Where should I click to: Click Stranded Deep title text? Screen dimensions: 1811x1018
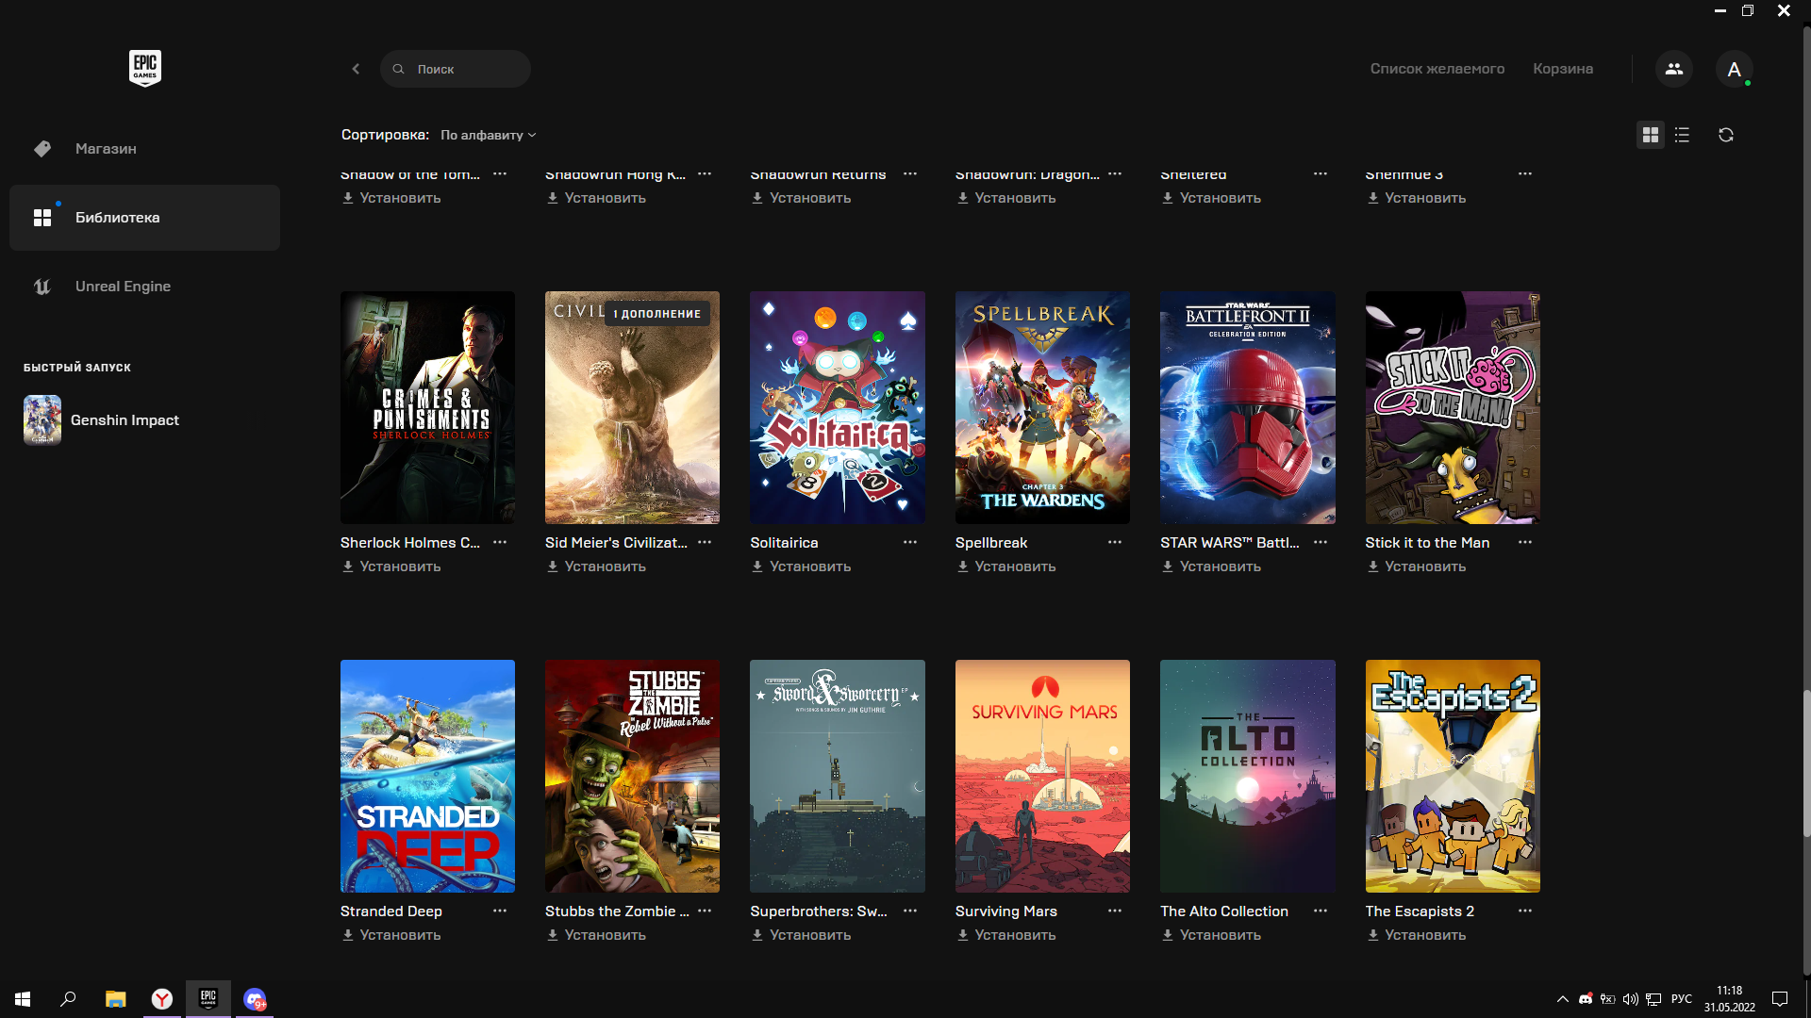(391, 911)
